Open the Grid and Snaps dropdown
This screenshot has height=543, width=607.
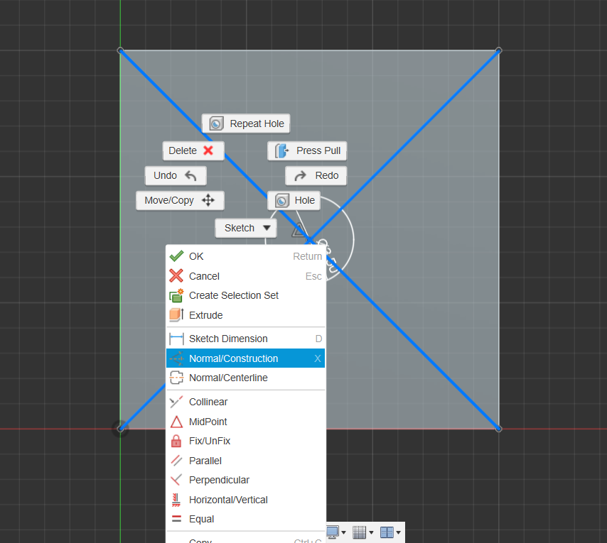coord(362,532)
